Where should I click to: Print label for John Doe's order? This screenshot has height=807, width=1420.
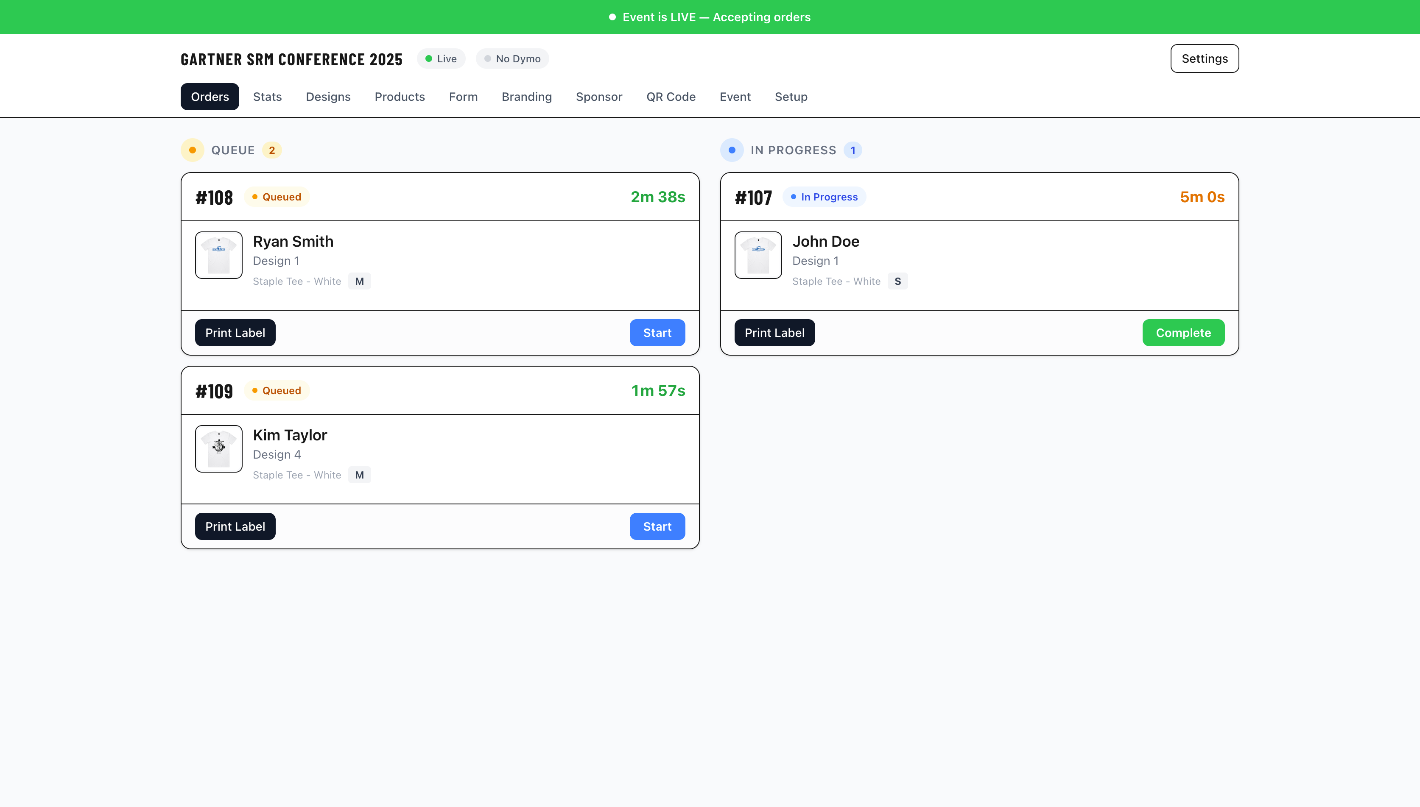pos(774,333)
